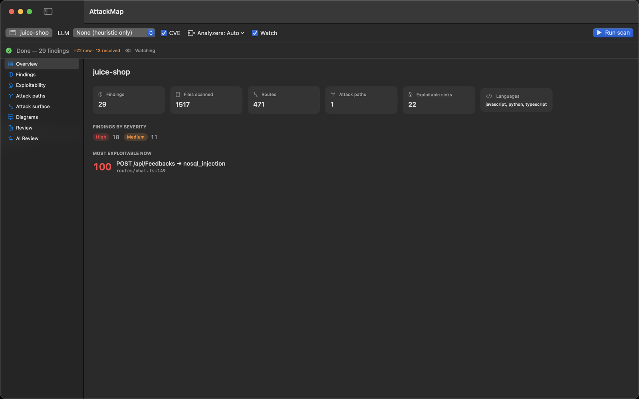
Task: Click the javascript, python, typescript text
Action: click(x=516, y=105)
